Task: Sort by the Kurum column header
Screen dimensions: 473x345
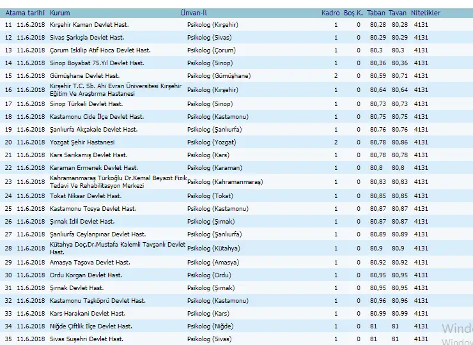Action: (x=60, y=13)
